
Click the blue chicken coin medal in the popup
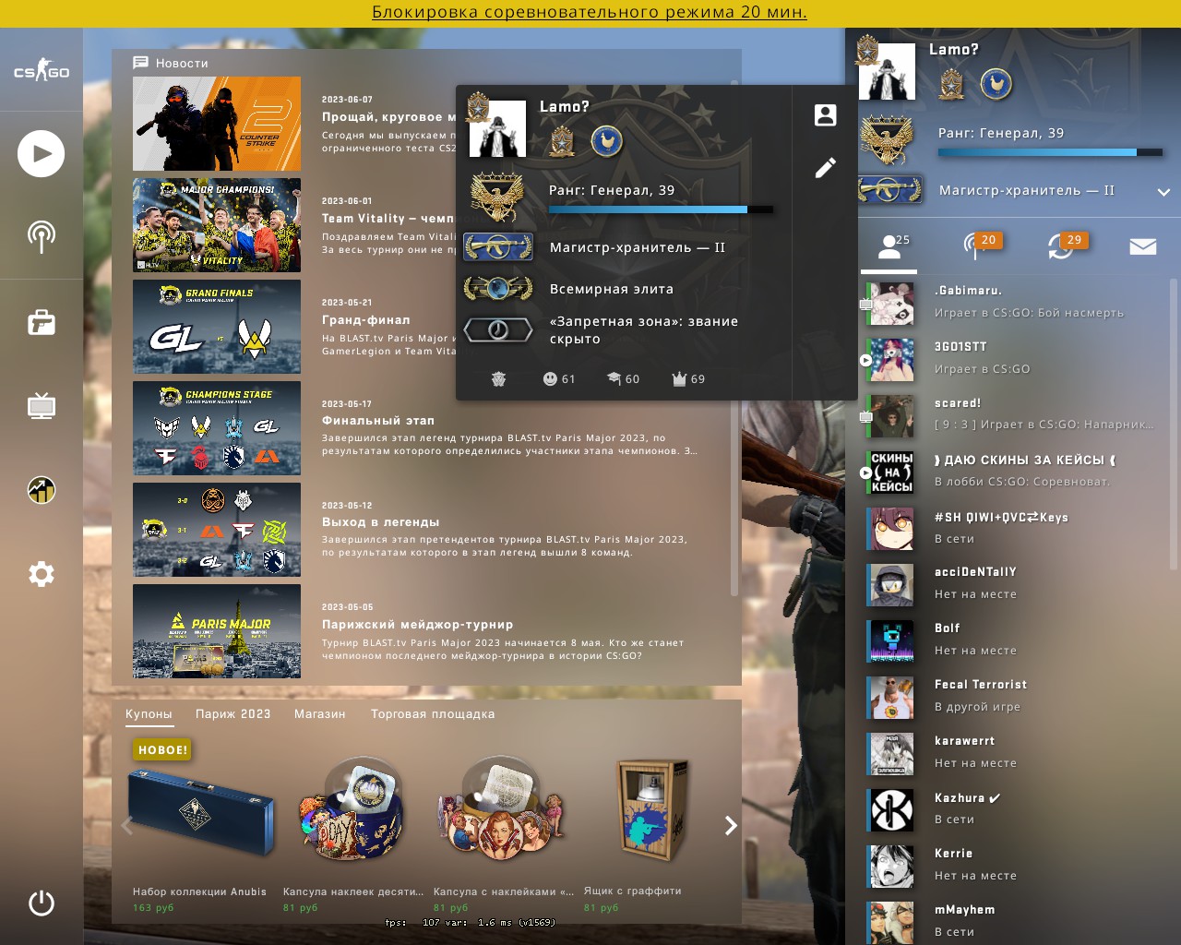606,141
